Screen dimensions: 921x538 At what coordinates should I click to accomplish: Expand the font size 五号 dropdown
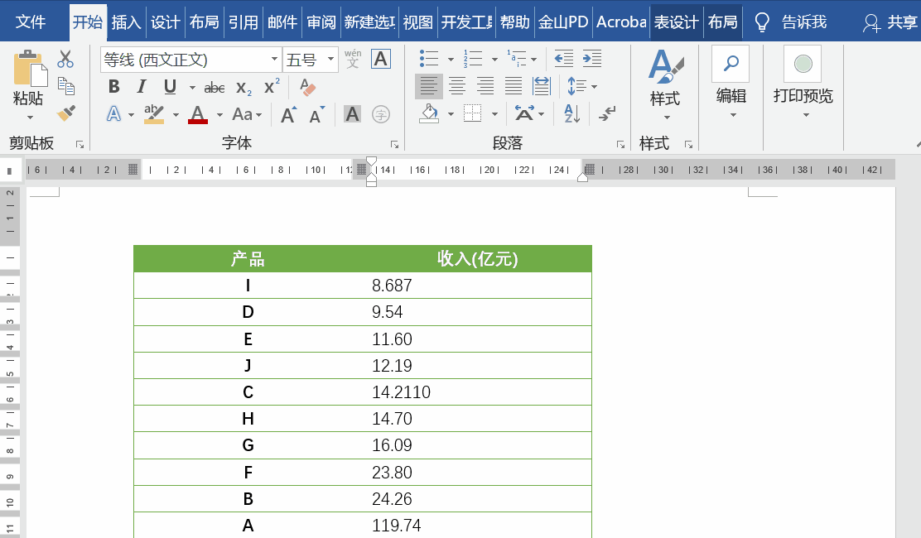coord(331,60)
